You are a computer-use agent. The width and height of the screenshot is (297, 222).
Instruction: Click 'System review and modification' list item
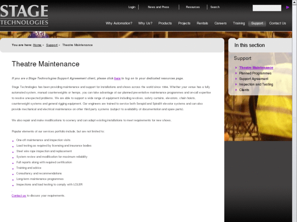(x=52, y=157)
